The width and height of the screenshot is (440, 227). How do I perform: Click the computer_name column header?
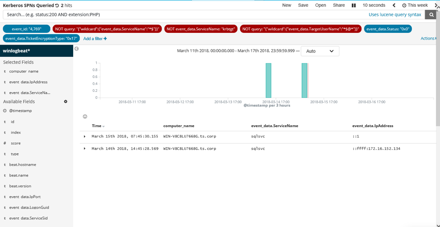179,126
